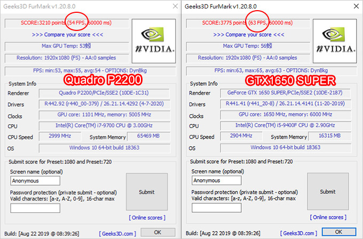Screen dimensions: 363x239
Task: Focus the Anonymous screen name field, left window
Action: [35, 181]
